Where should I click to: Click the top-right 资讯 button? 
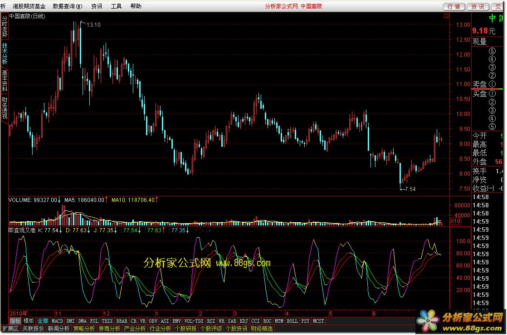[478, 6]
